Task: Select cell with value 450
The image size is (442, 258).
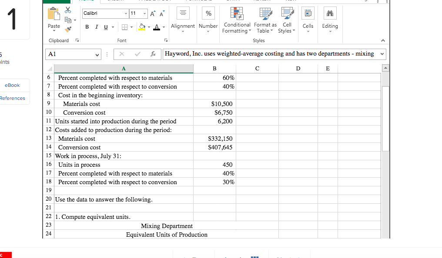Action: pos(214,165)
